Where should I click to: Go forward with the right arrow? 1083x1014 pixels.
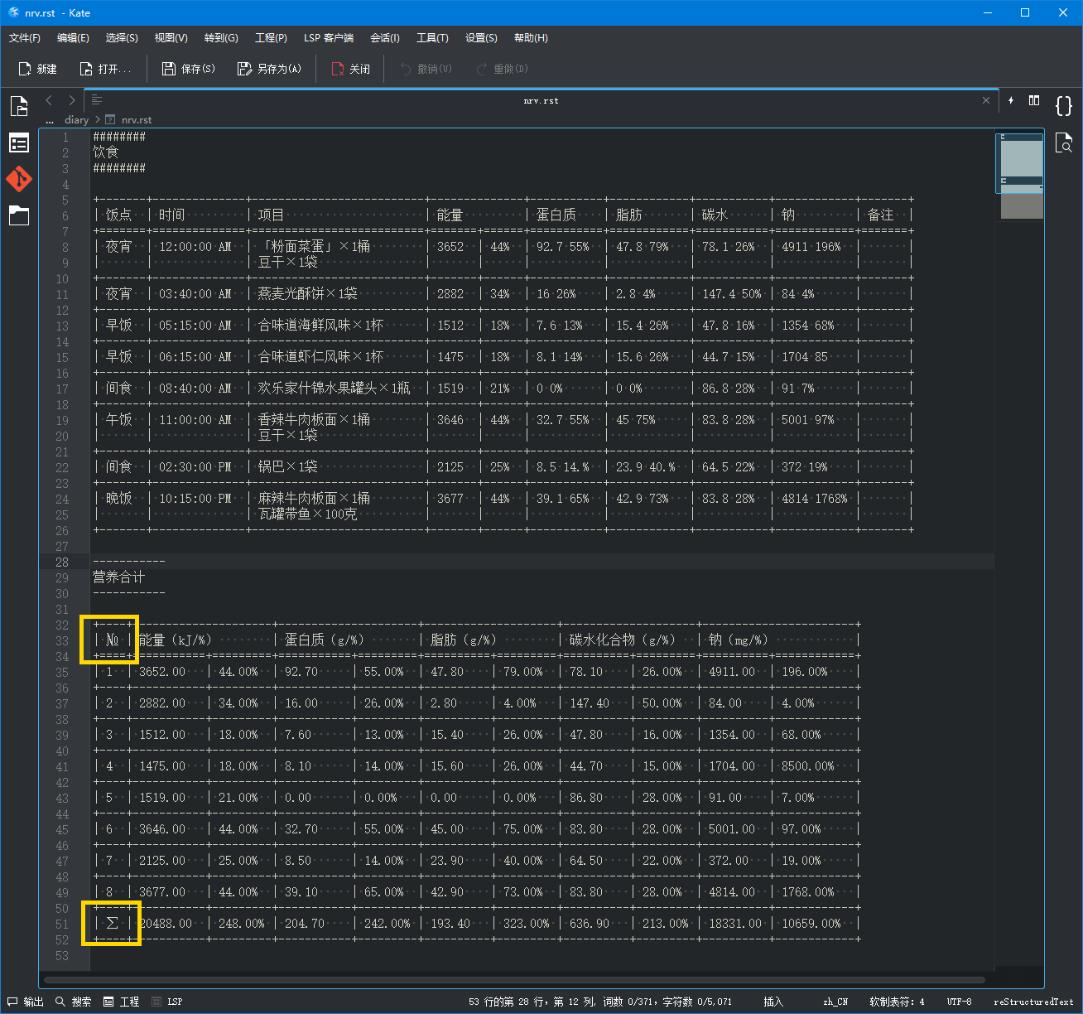(72, 100)
